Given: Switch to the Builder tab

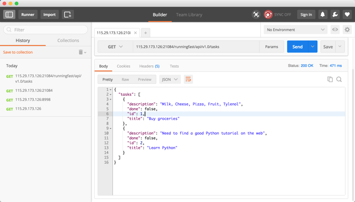Looking at the screenshot, I should (160, 15).
